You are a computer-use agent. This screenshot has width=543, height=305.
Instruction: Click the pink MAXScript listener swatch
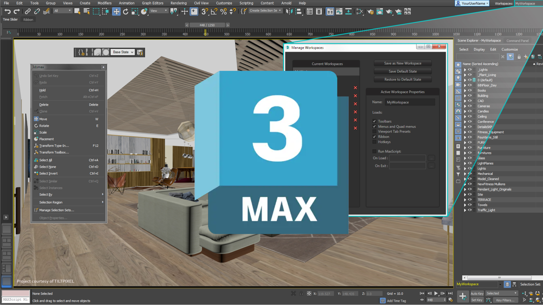click(16, 293)
